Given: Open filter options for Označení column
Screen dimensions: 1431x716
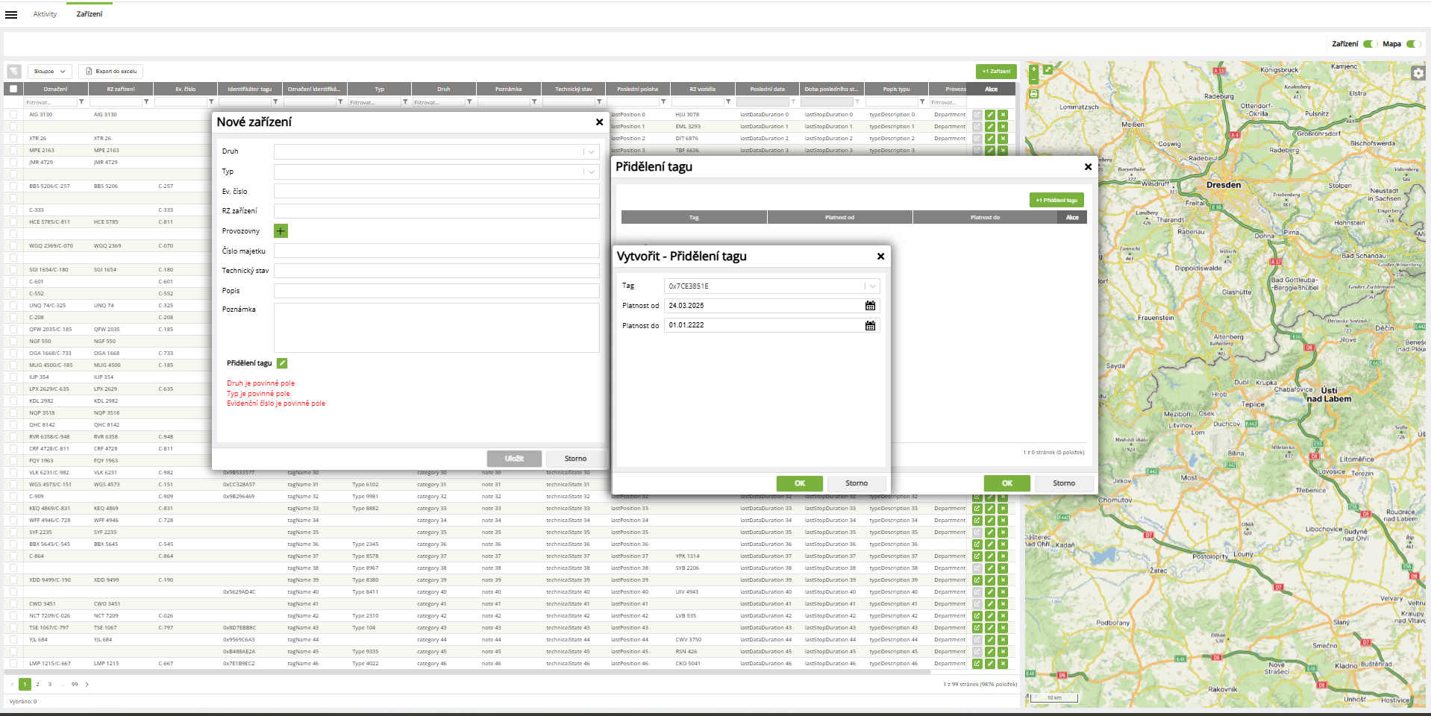Looking at the screenshot, I should tap(82, 102).
